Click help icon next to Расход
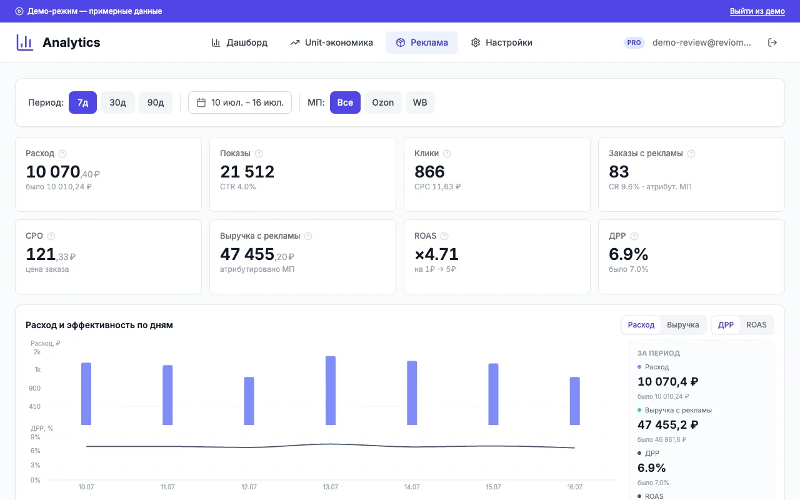Image resolution: width=800 pixels, height=500 pixels. pos(62,154)
